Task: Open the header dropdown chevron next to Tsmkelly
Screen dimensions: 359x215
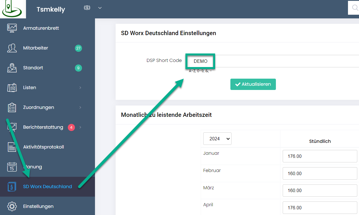Action: pyautogui.click(x=100, y=8)
